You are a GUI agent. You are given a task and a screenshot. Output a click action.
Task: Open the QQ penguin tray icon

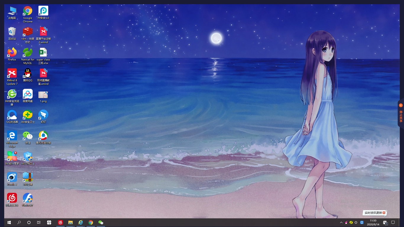346,223
